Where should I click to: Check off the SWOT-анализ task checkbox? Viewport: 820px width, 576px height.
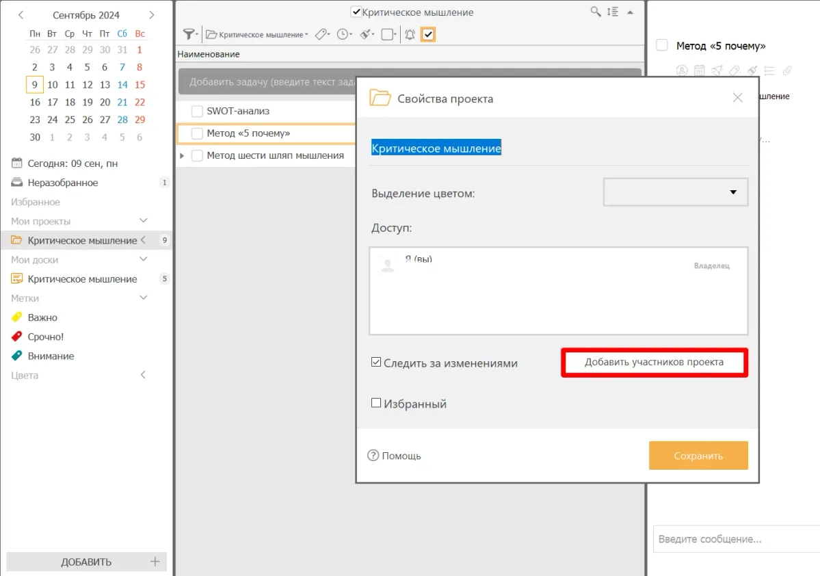(x=197, y=112)
